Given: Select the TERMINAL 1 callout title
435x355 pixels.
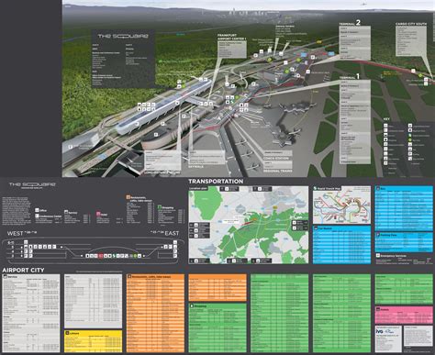Looking at the screenshot, I should coord(350,76).
